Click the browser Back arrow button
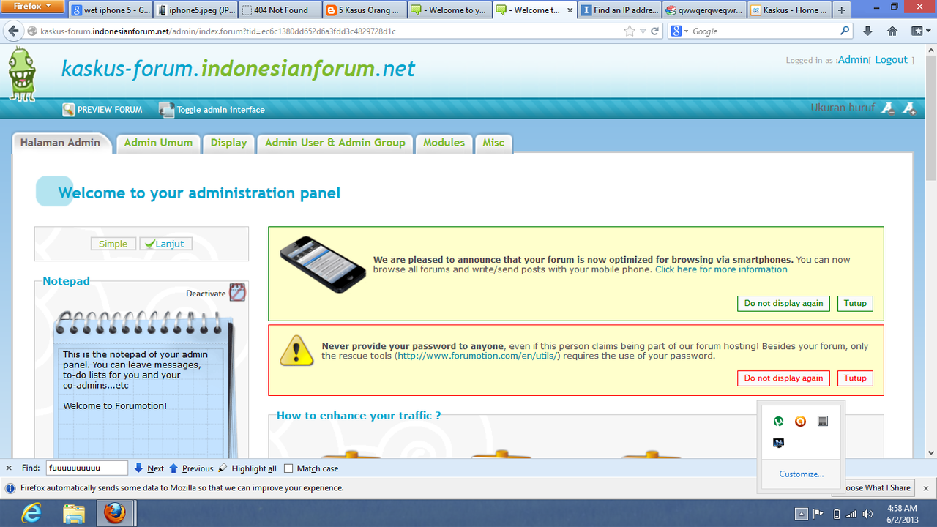 13,31
